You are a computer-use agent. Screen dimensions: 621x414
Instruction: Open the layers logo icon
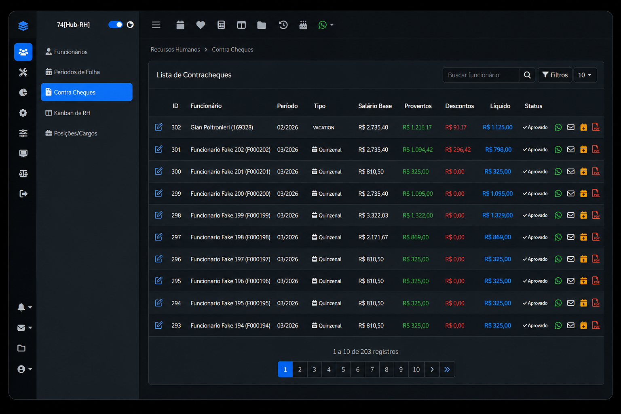tap(23, 26)
